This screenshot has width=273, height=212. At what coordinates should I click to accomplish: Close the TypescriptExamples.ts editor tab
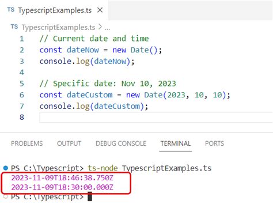(x=100, y=10)
